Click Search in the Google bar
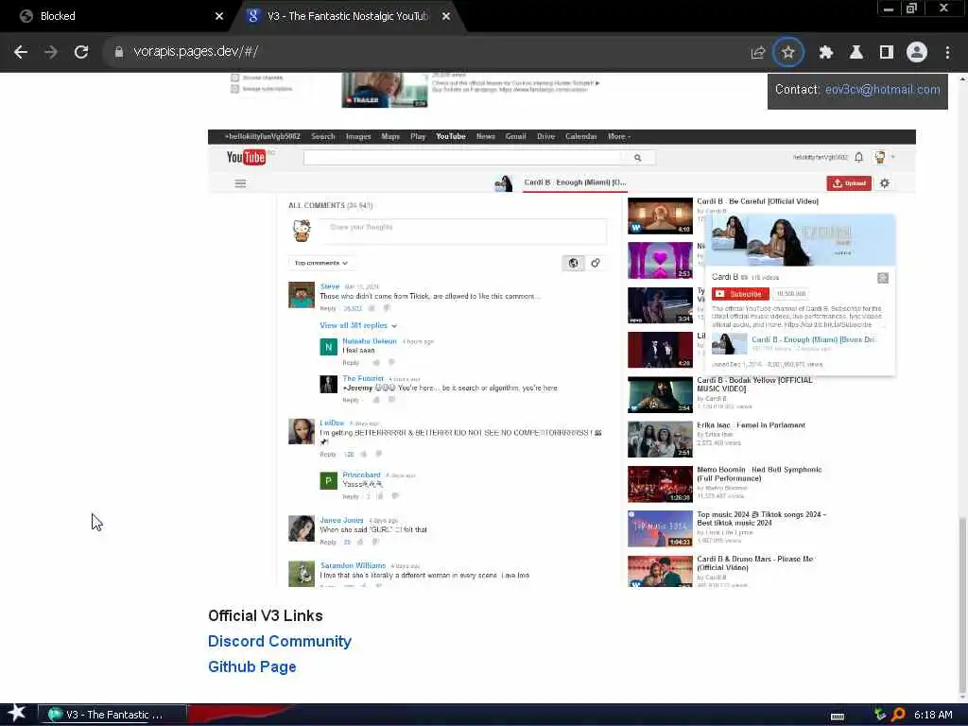This screenshot has width=968, height=726. [x=323, y=136]
